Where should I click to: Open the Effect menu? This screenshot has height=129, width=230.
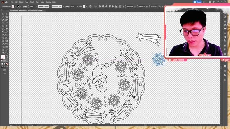[37, 2]
